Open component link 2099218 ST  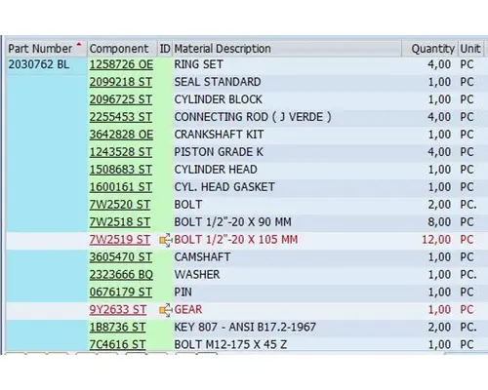tap(121, 82)
